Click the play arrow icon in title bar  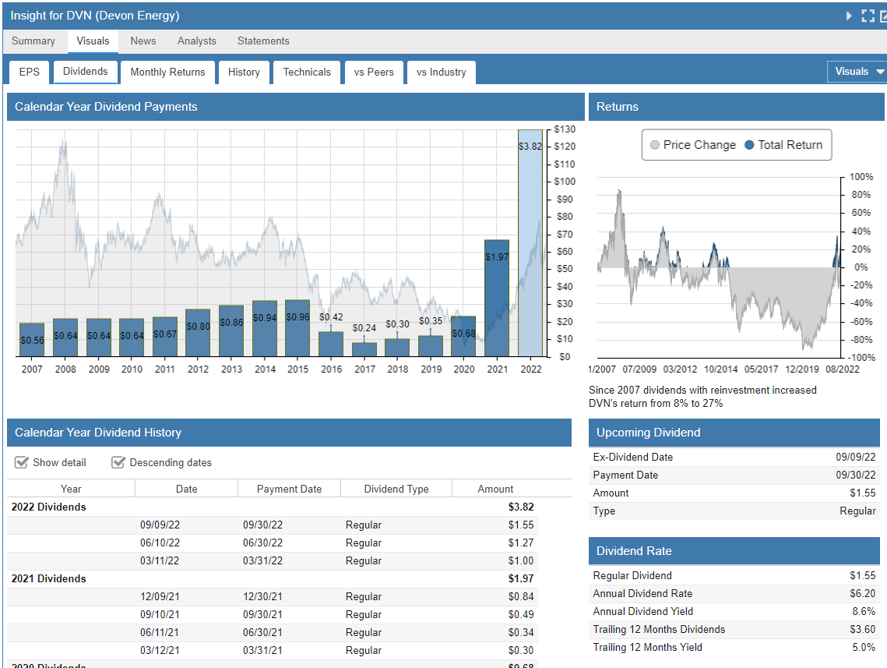pos(849,16)
